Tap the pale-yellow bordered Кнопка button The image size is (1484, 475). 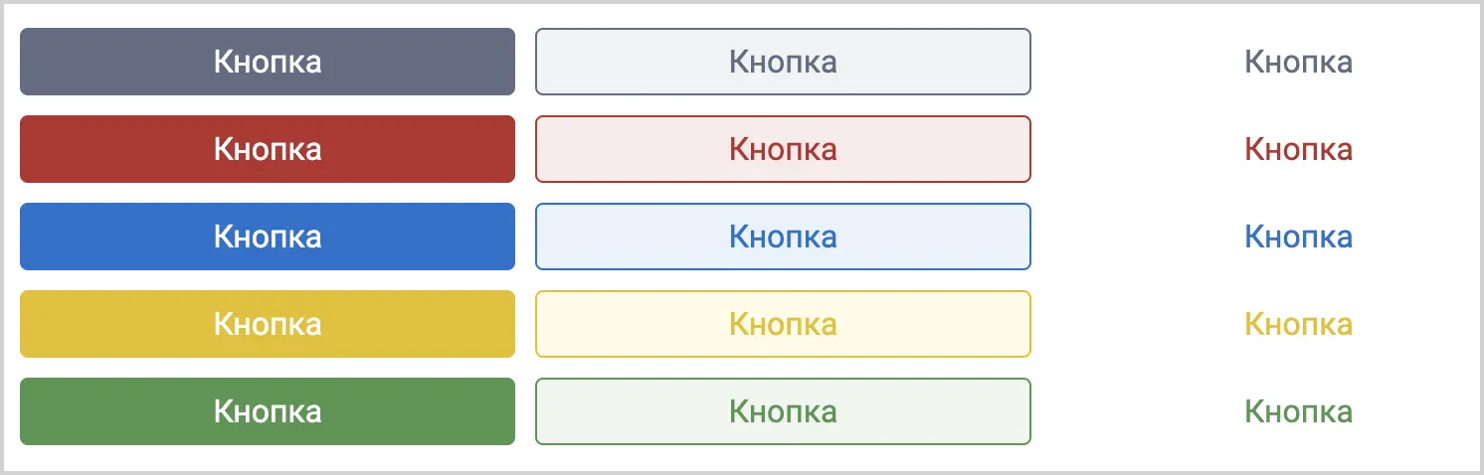(783, 324)
